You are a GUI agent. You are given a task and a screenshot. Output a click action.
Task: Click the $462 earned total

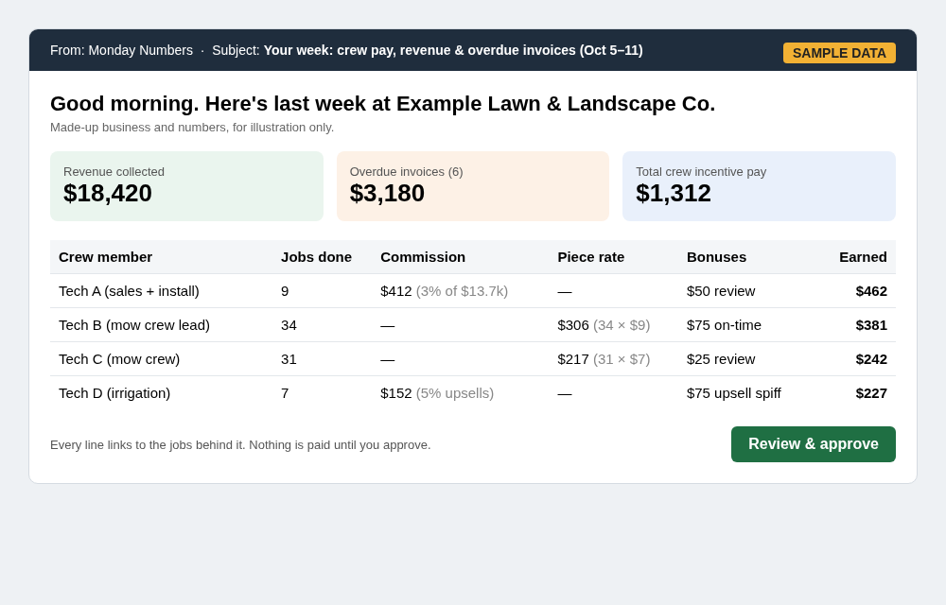pos(871,291)
